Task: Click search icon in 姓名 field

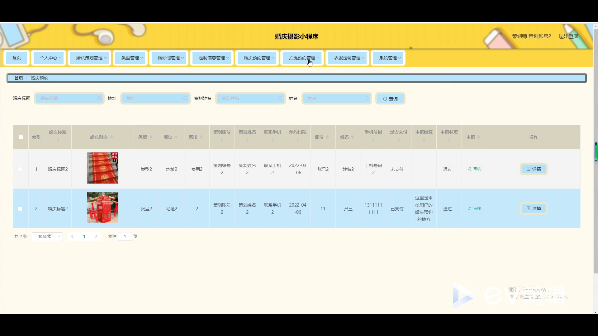Action: click(367, 98)
